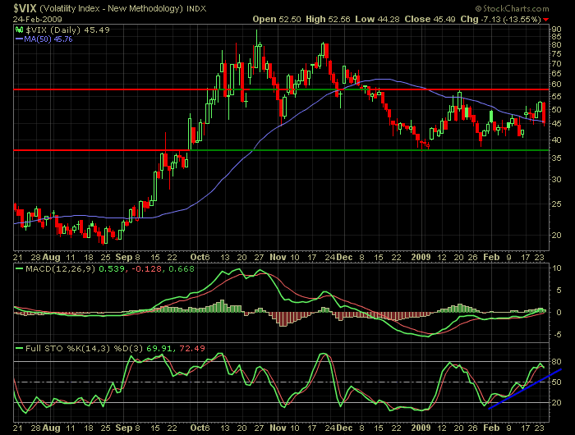
Task: Click 30 on the price axis
Action: click(x=556, y=180)
